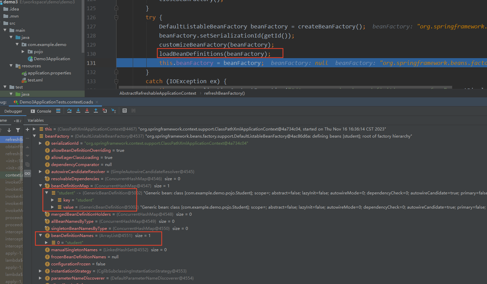
Task: Click the next frame down arrow
Action: (9, 130)
